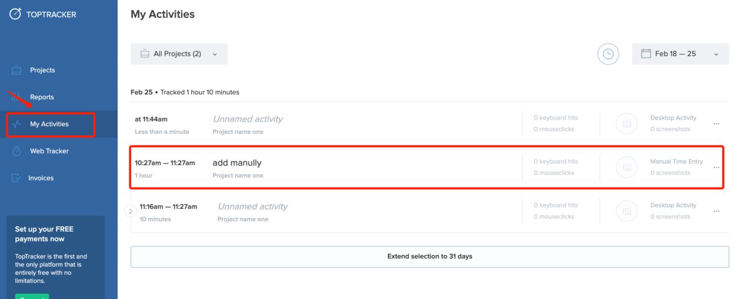
Task: Expand the grouped activities badge showing 2
Action: [x=131, y=211]
